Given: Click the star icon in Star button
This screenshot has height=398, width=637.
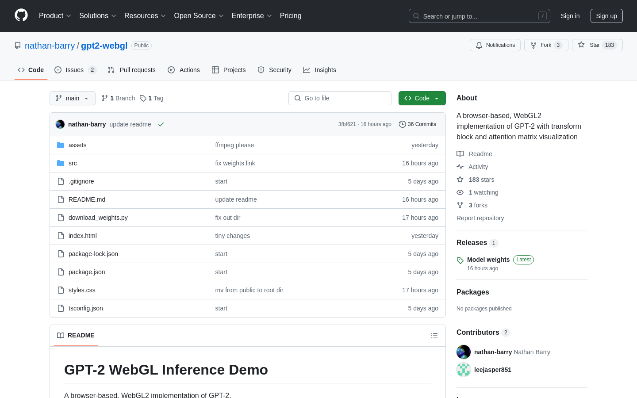Looking at the screenshot, I should [581, 45].
